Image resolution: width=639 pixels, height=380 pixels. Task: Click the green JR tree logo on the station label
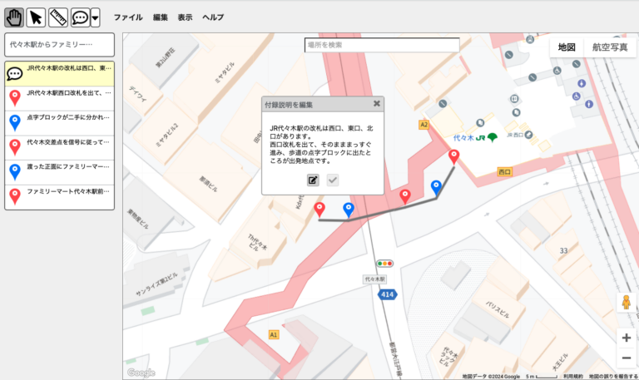click(x=493, y=138)
